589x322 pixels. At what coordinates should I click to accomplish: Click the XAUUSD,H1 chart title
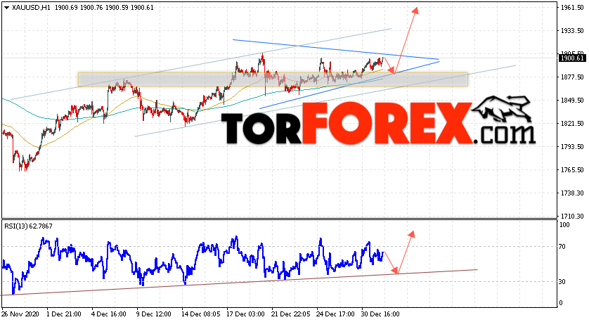click(31, 8)
